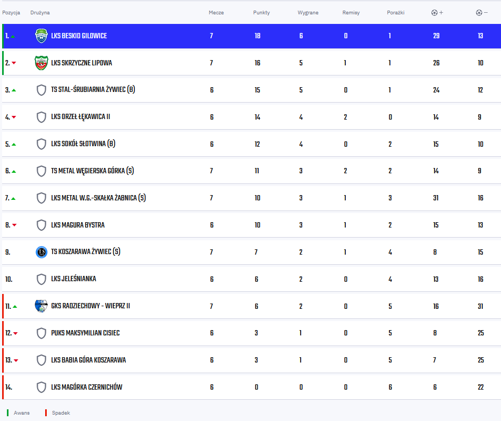Open the TS Stal-Śrubiarnia Żywiec (B) team page

(x=93, y=89)
